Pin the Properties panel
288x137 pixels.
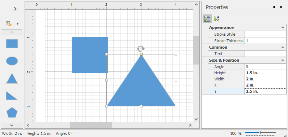pos(274,7)
